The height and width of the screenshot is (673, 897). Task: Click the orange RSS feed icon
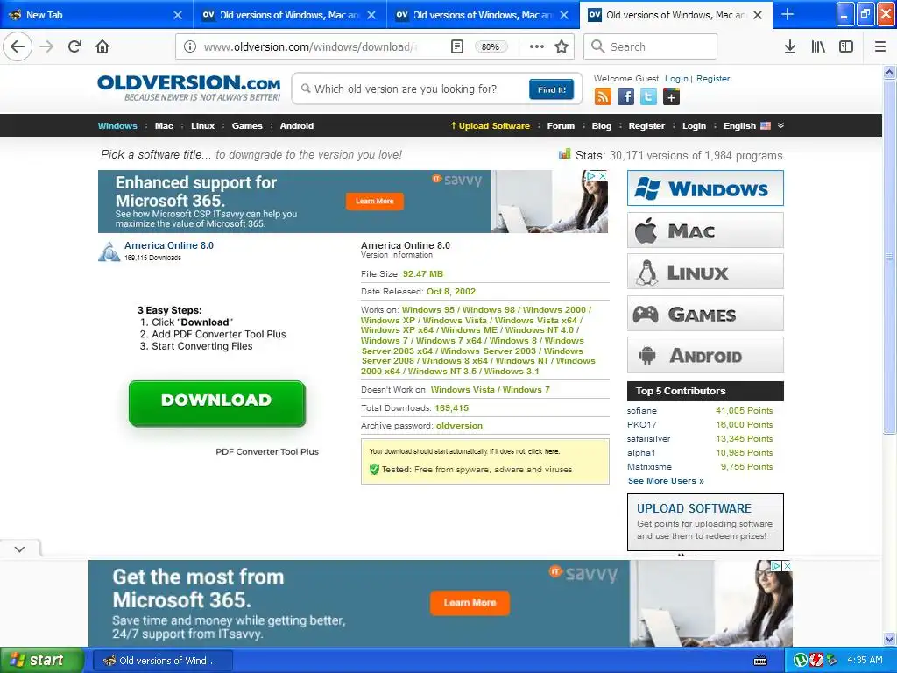(603, 96)
